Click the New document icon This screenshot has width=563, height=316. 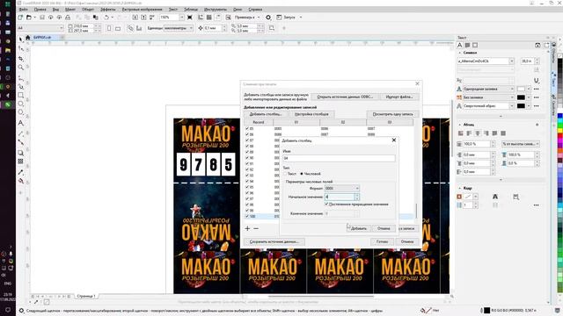pyautogui.click(x=20, y=18)
